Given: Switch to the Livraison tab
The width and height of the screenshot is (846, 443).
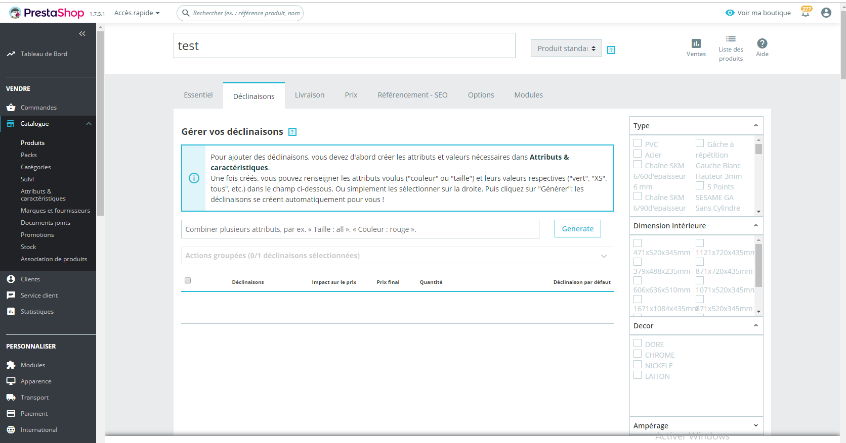Looking at the screenshot, I should [310, 95].
